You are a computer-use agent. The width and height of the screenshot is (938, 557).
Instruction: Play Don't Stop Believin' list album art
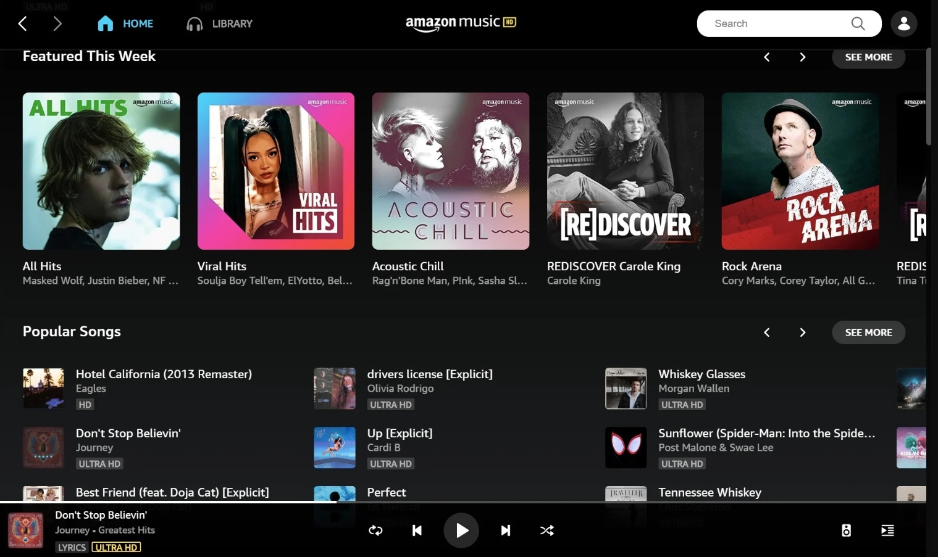43,448
